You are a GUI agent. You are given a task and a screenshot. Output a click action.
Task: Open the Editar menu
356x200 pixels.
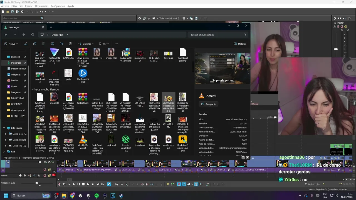pyautogui.click(x=14, y=6)
